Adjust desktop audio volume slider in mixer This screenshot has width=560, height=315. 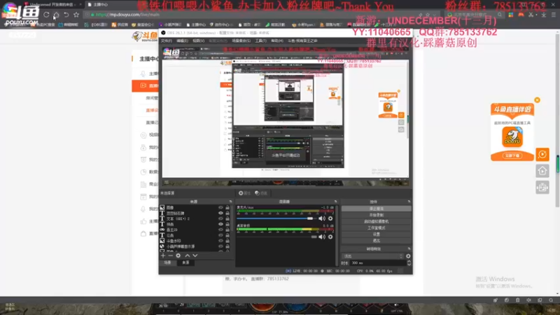(276, 237)
